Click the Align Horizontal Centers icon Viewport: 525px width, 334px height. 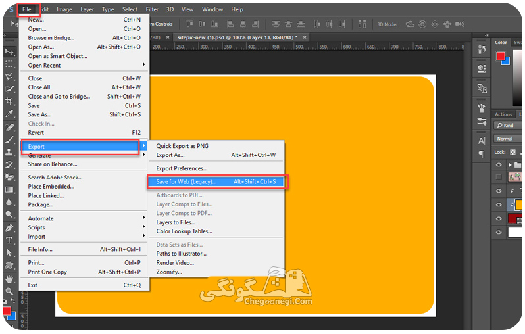click(243, 24)
